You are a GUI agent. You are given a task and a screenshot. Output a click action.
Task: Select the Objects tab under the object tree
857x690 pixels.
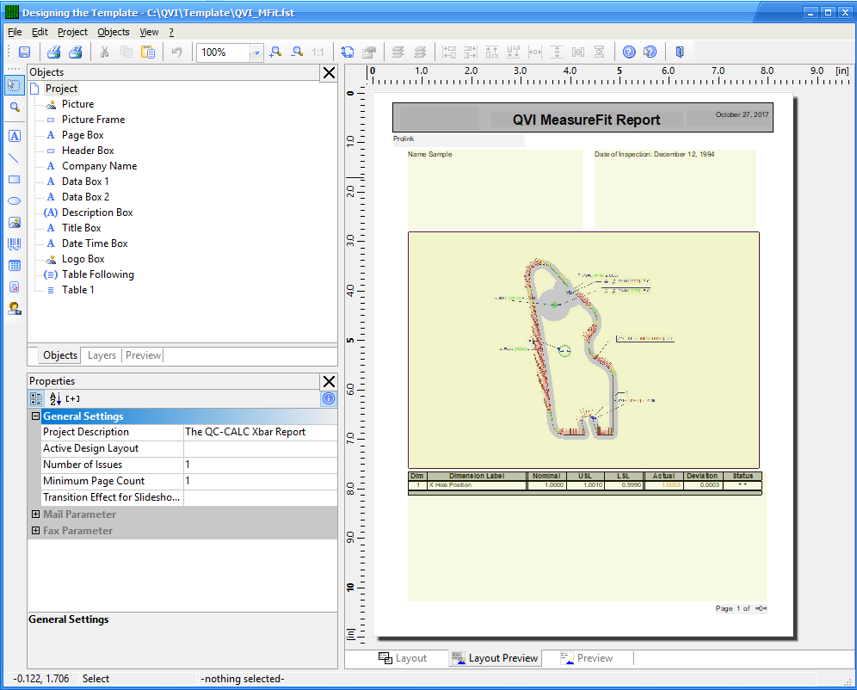[x=60, y=355]
